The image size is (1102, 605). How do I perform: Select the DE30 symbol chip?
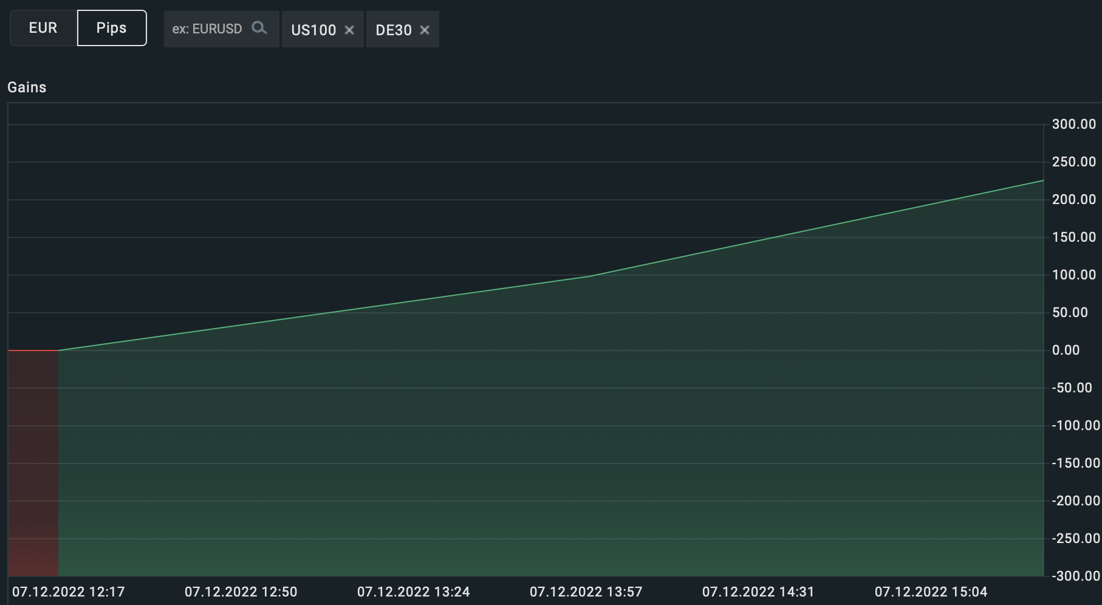coord(394,30)
